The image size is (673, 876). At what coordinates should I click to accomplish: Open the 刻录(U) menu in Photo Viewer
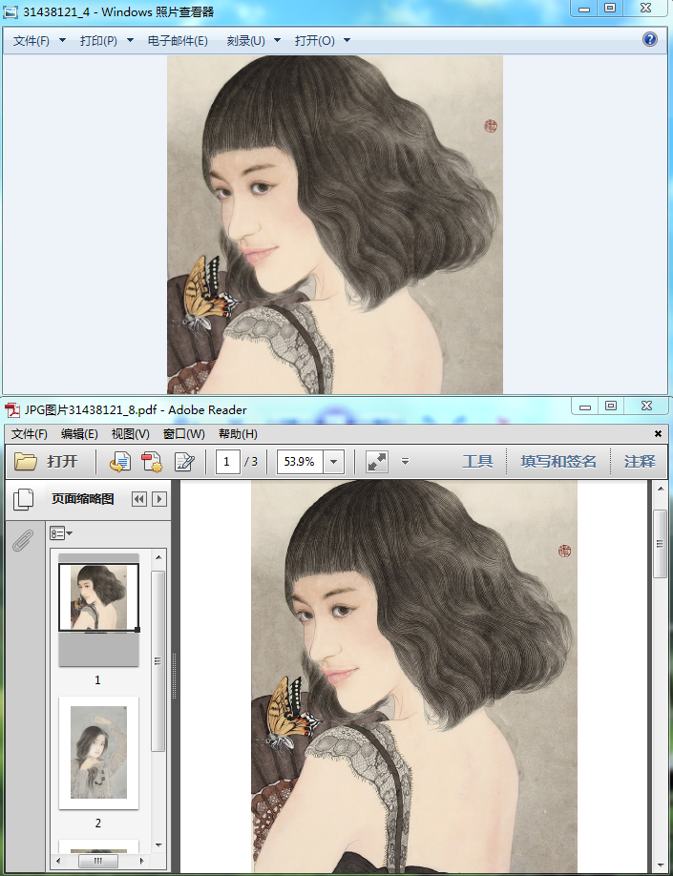pyautogui.click(x=246, y=41)
